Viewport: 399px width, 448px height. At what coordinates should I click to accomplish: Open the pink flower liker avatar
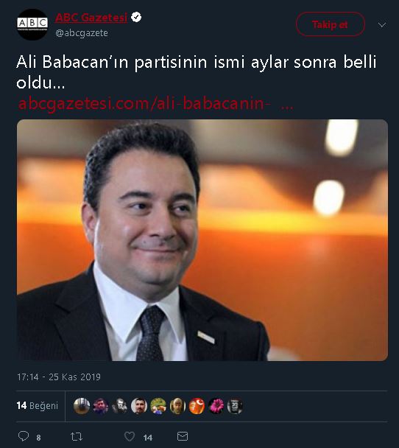click(x=216, y=406)
